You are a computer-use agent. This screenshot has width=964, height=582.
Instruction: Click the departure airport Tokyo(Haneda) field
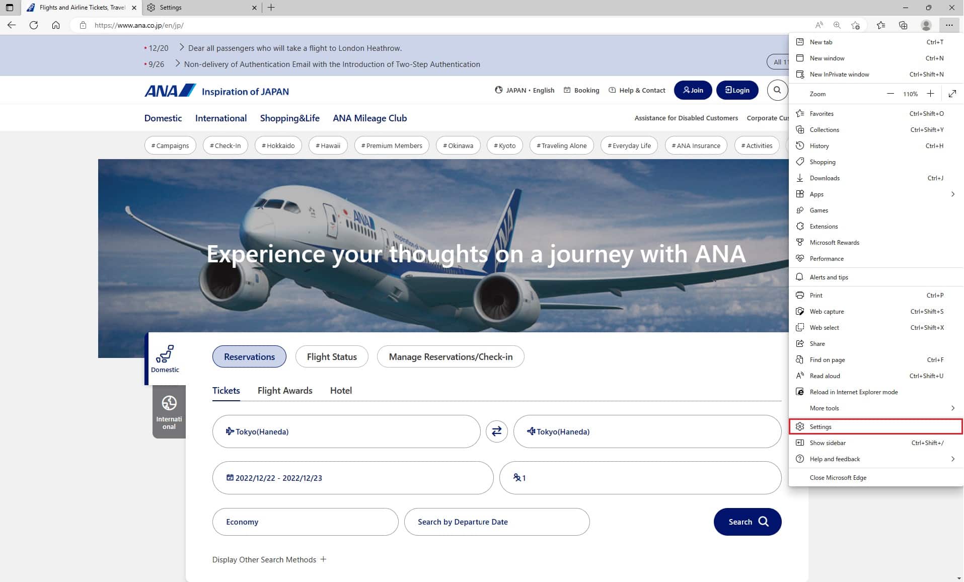click(x=346, y=431)
